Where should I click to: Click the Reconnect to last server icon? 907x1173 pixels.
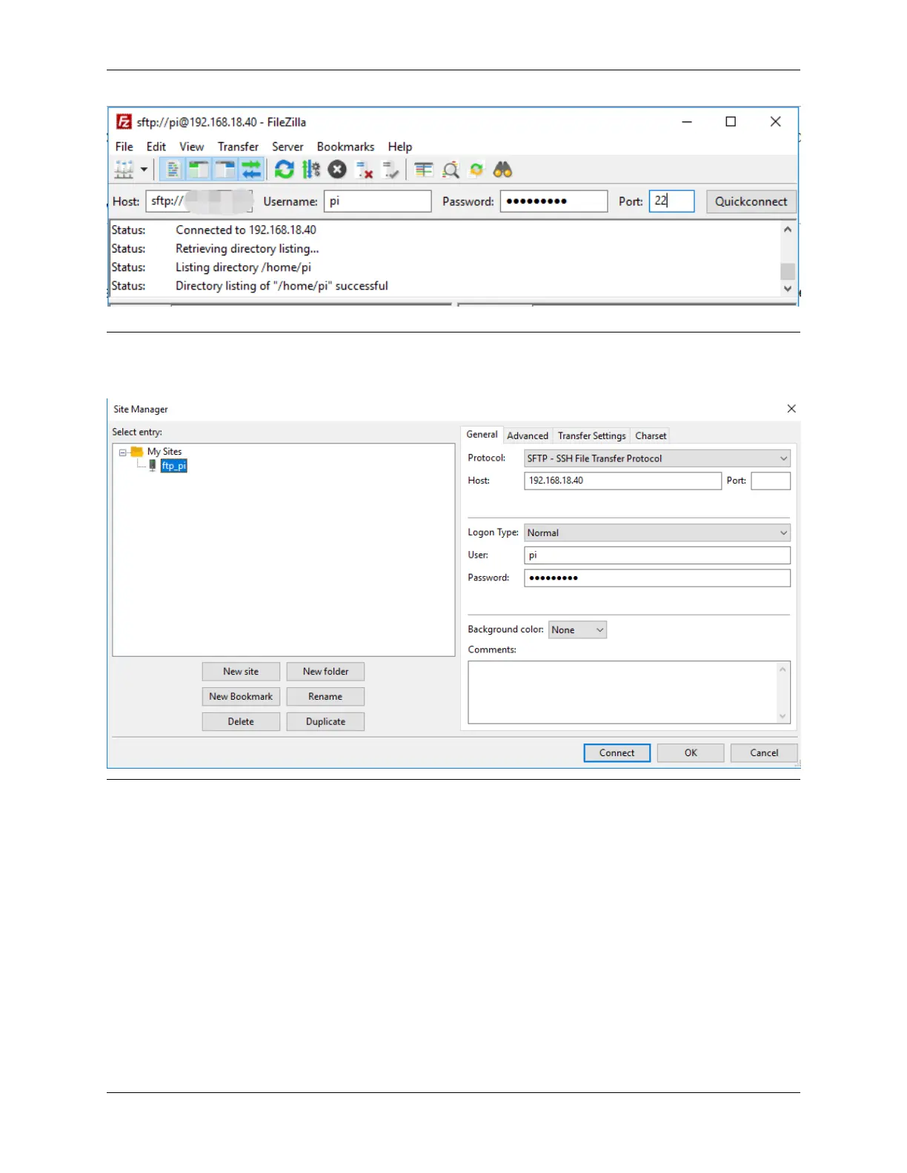391,170
